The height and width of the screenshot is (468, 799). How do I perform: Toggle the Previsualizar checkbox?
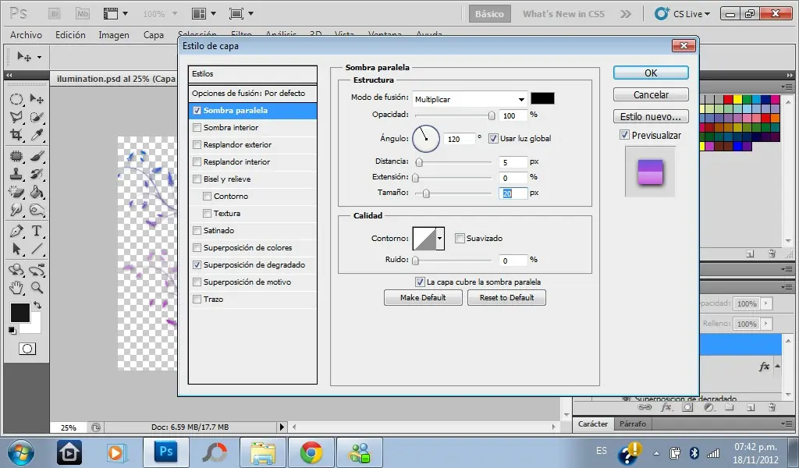tap(624, 135)
